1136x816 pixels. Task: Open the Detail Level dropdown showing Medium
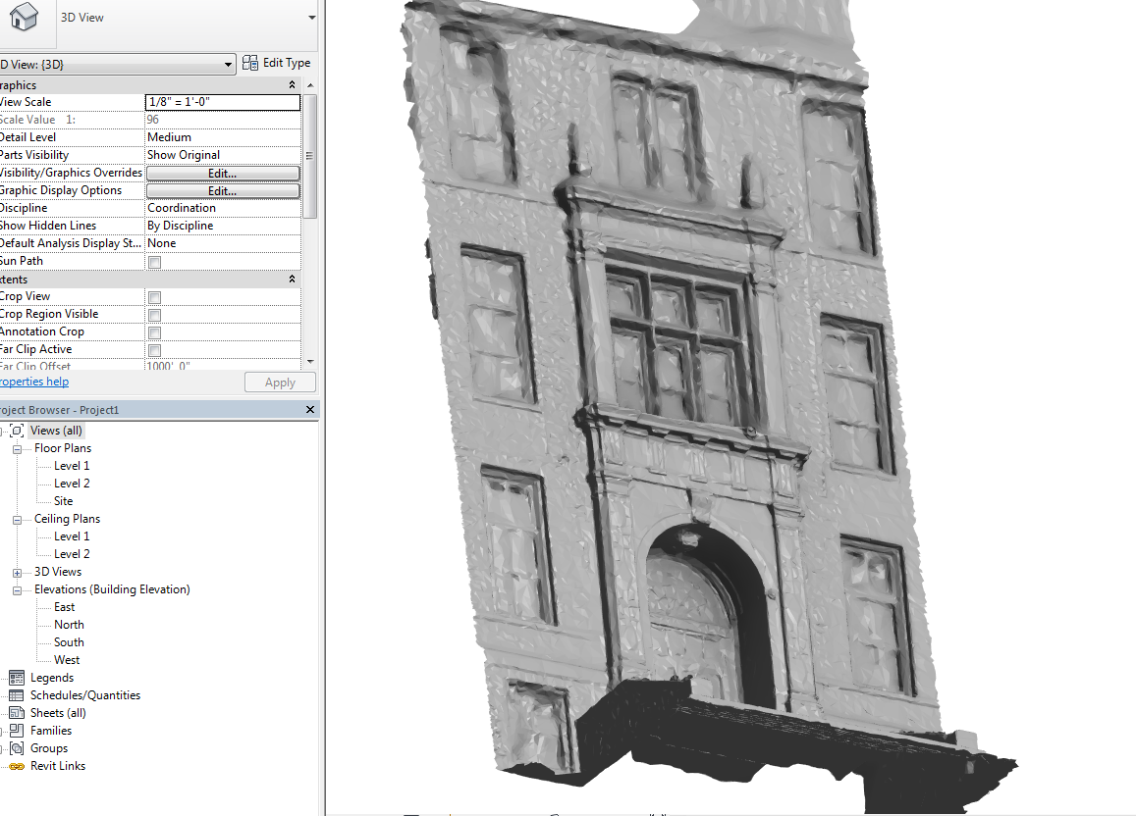pyautogui.click(x=222, y=136)
